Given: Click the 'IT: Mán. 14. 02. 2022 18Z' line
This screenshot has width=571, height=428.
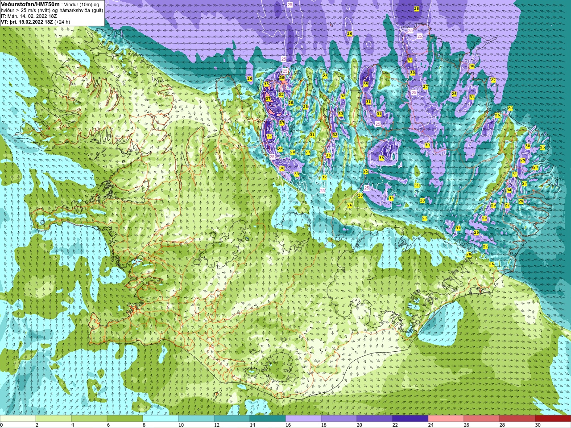Looking at the screenshot, I should (29, 16).
